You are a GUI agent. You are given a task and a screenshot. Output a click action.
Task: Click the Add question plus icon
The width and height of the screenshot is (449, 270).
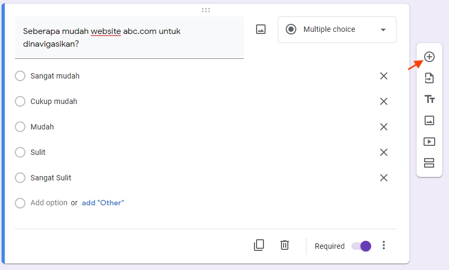click(429, 57)
